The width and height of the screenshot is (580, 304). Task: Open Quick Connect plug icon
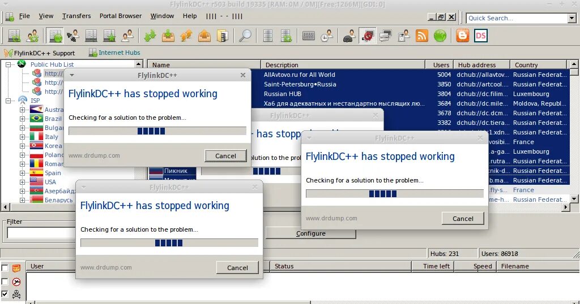73,36
